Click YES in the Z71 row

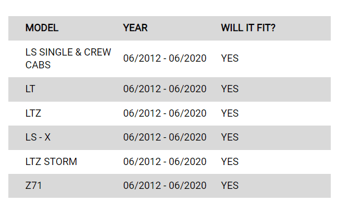coord(230,186)
